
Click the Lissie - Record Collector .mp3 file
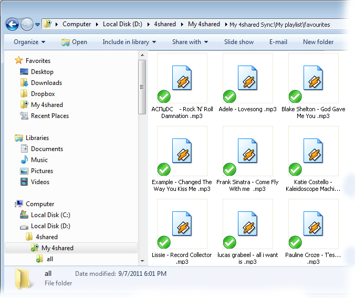click(182, 226)
